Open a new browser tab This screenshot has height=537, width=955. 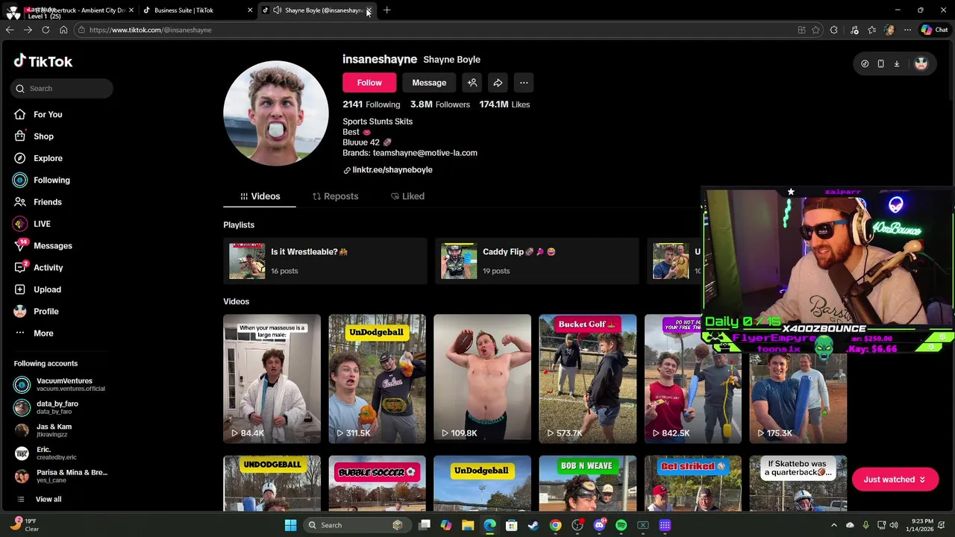pos(386,10)
